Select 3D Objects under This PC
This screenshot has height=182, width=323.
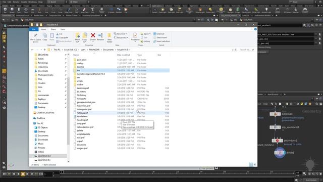coord(42,127)
